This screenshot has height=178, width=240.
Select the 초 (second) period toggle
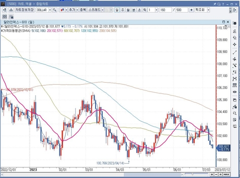click(139, 10)
